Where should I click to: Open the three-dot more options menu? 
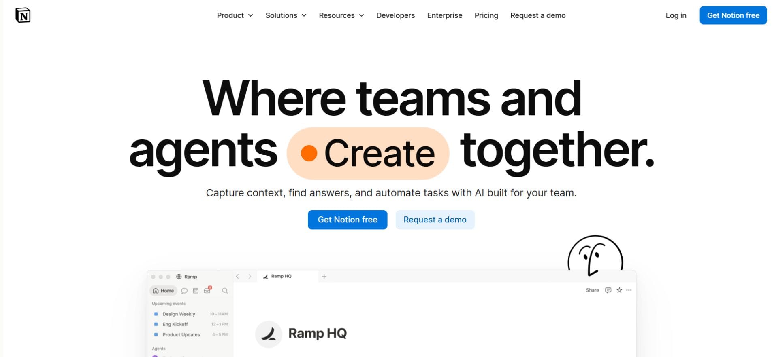coord(629,290)
